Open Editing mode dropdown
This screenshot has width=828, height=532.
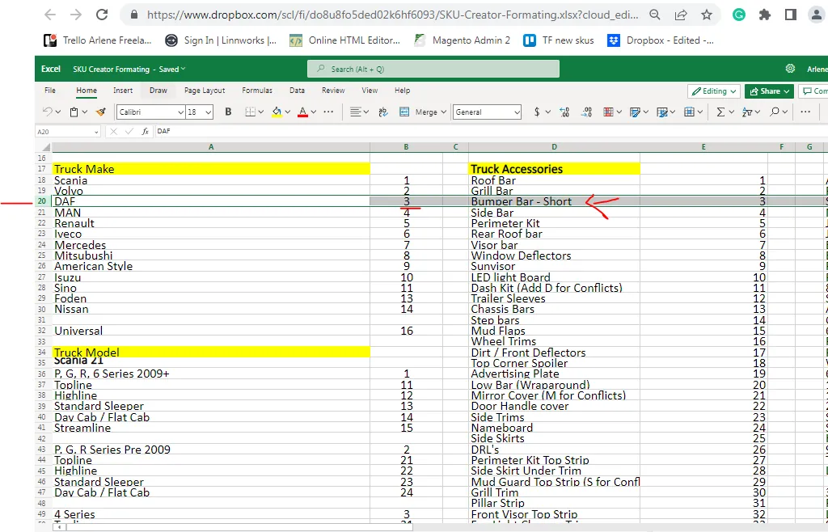click(x=714, y=91)
